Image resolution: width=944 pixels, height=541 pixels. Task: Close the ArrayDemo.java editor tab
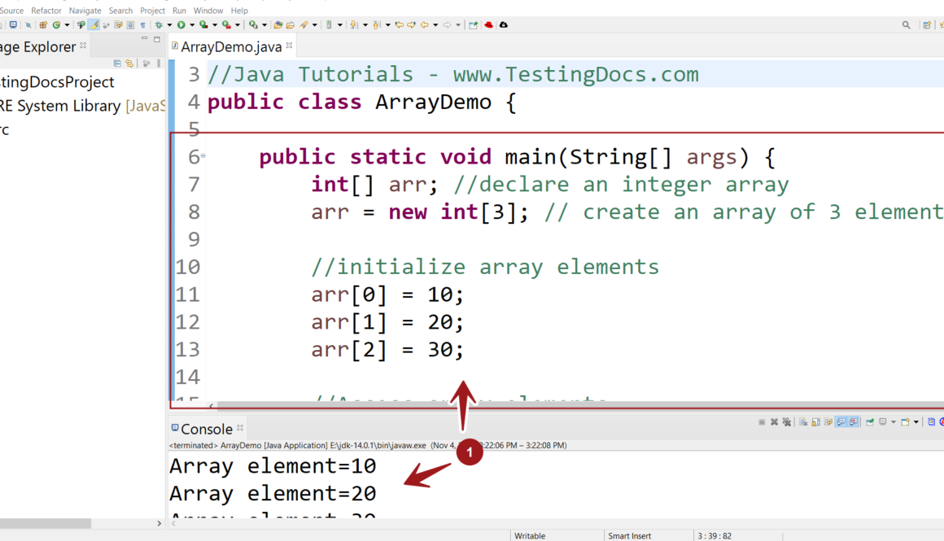[289, 46]
